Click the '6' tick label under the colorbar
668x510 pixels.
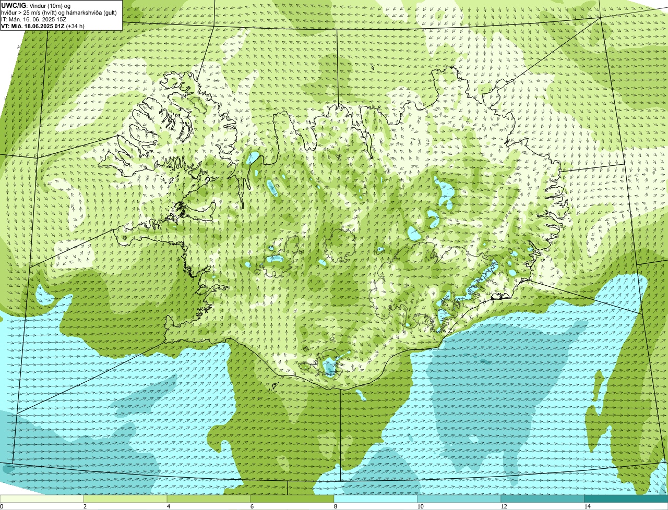pos(252,506)
